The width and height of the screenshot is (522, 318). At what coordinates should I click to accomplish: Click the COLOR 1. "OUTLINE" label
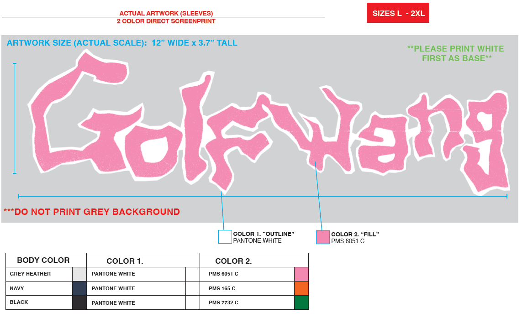(264, 234)
